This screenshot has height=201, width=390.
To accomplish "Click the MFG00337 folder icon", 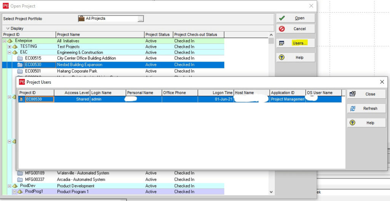I will click(20, 179).
